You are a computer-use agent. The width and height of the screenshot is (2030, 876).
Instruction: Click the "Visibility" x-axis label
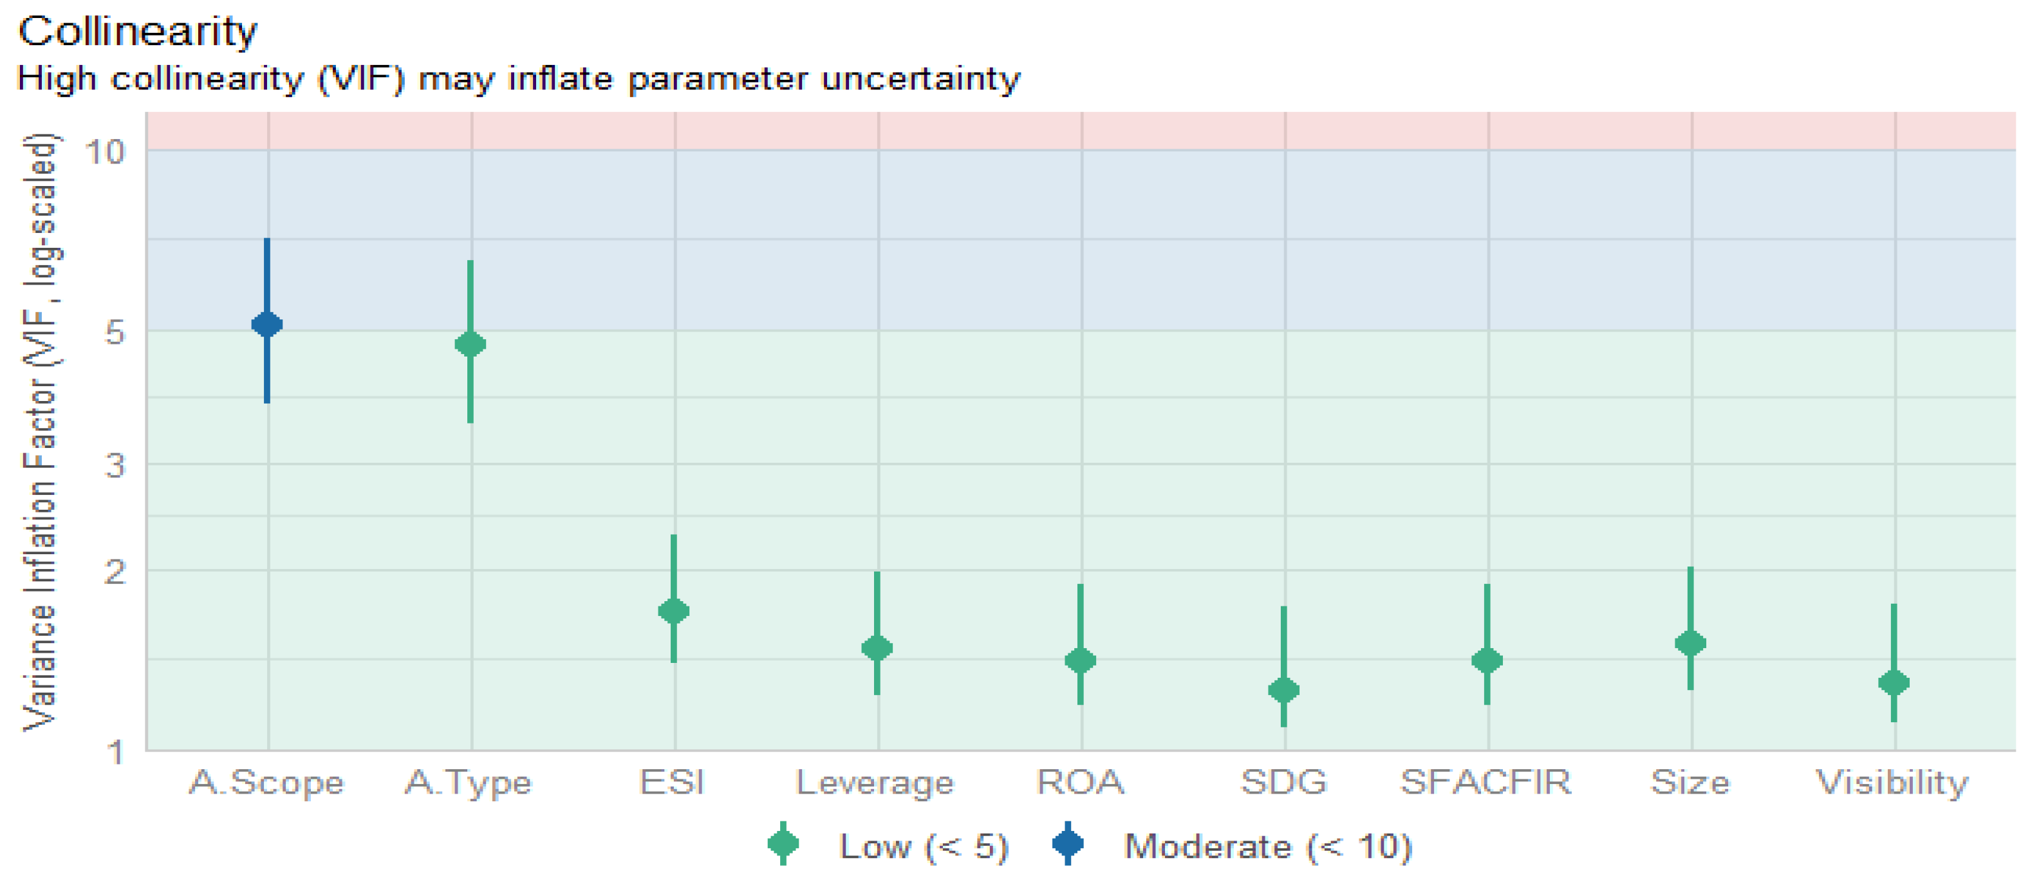pos(1892,782)
